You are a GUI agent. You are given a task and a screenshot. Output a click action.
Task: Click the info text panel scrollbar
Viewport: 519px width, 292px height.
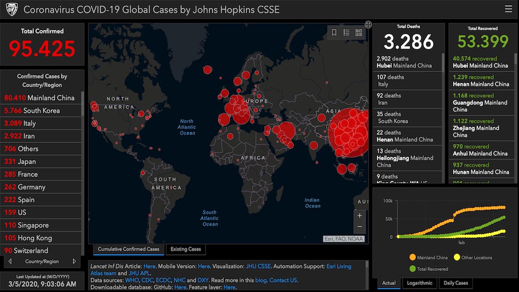tap(367, 264)
